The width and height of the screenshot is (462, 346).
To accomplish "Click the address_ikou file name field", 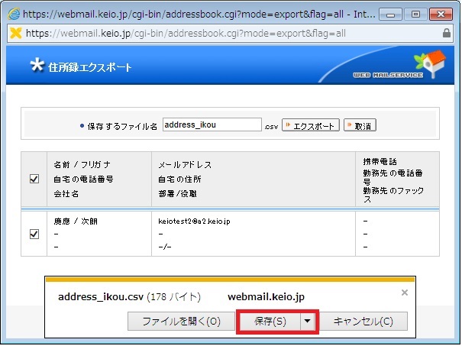I will 212,125.
